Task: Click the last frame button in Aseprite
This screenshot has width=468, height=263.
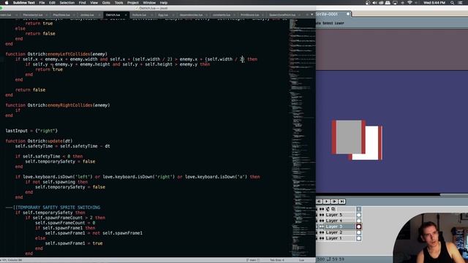Action: click(x=342, y=202)
